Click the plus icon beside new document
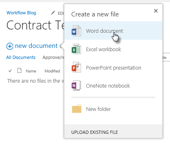This screenshot has height=149, width=170. (x=10, y=46)
